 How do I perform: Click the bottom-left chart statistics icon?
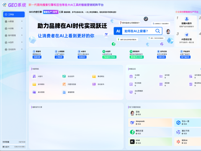(x=131, y=92)
